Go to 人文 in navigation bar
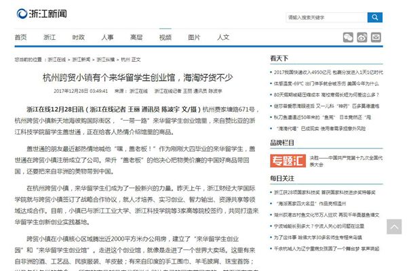Viewport: 407px width, 271px height. click(223, 37)
